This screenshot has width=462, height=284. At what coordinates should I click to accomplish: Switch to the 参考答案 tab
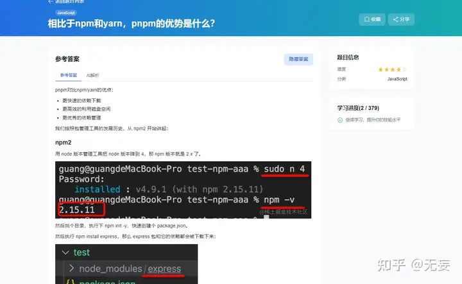tap(69, 75)
